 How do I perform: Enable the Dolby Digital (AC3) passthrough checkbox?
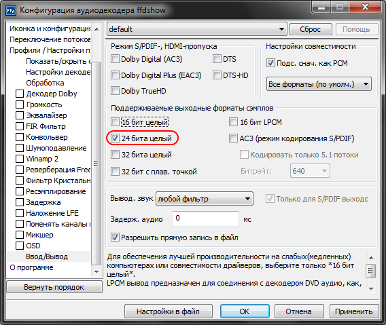point(115,59)
